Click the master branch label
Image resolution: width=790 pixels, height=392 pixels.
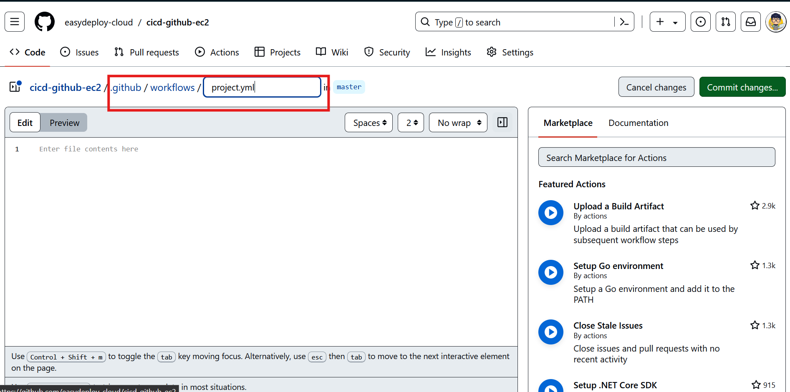[x=349, y=87]
